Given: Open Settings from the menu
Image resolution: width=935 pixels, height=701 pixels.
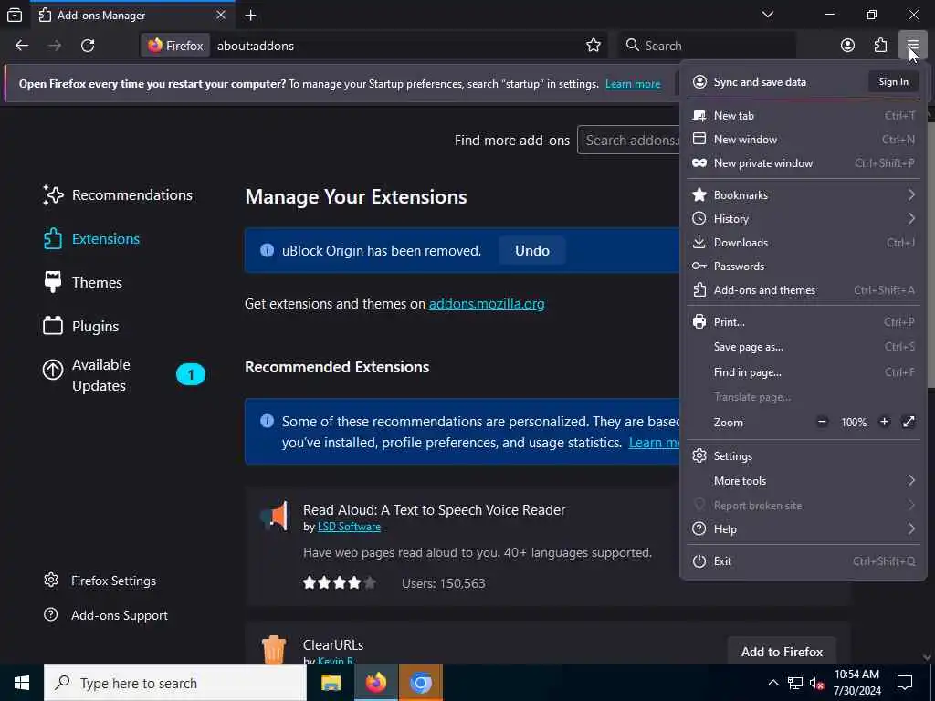Looking at the screenshot, I should (x=804, y=456).
